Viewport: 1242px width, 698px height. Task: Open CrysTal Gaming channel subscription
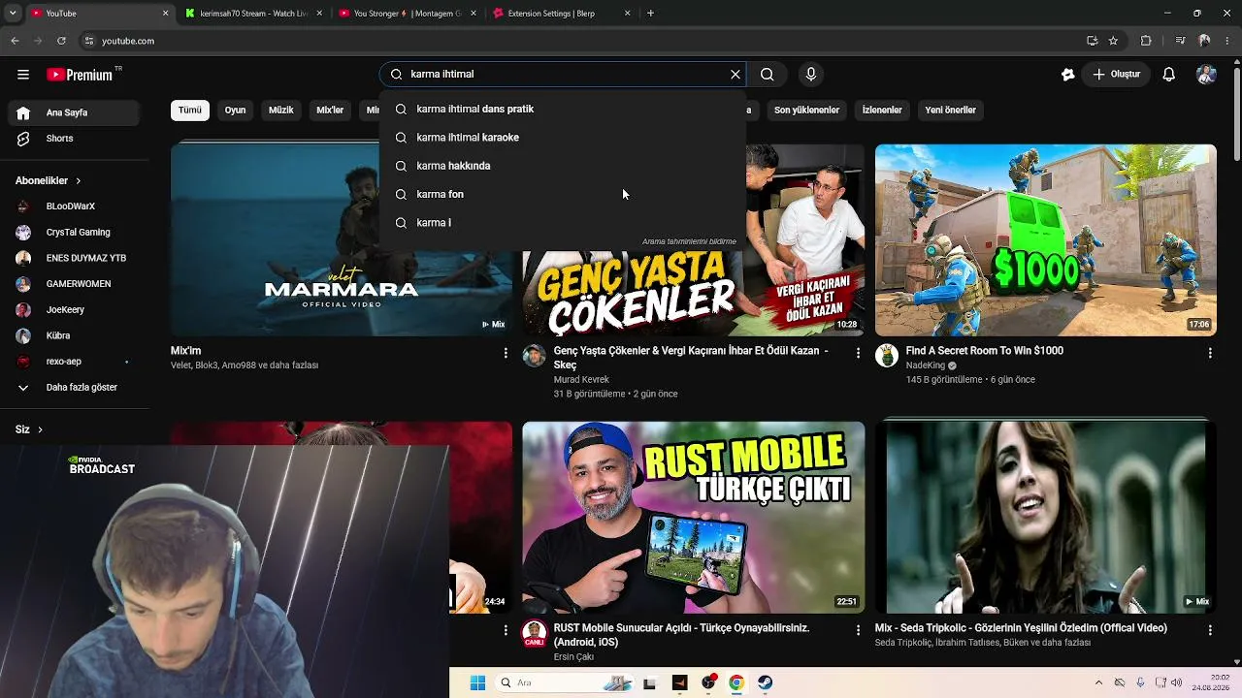coord(75,233)
